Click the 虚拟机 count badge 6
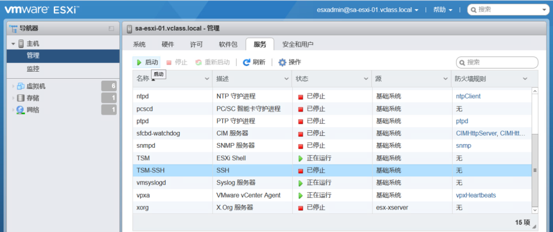 pos(109,86)
